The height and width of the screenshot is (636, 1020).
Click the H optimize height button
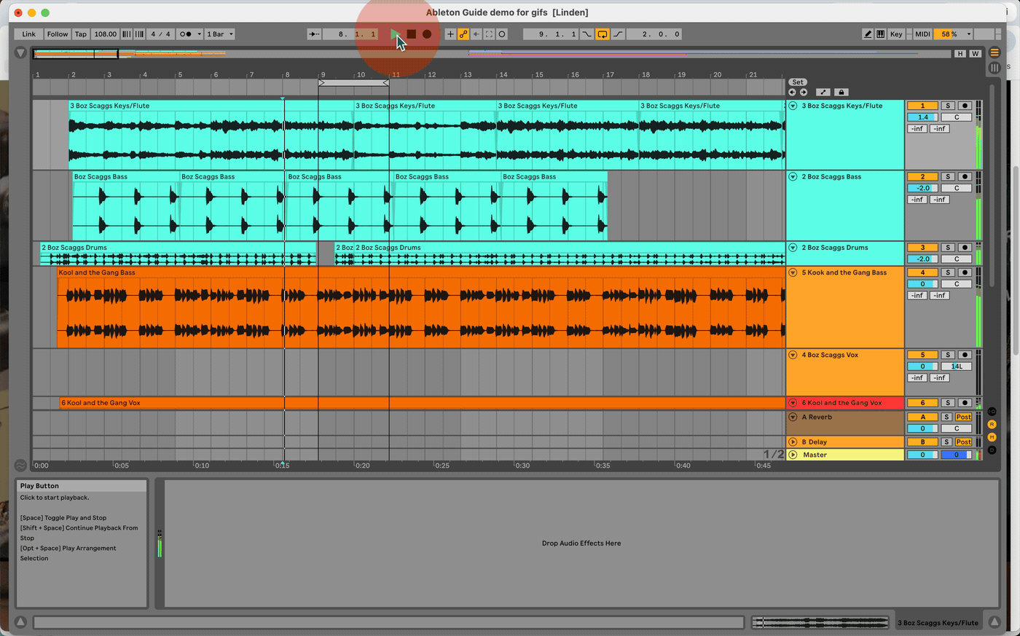click(x=960, y=54)
